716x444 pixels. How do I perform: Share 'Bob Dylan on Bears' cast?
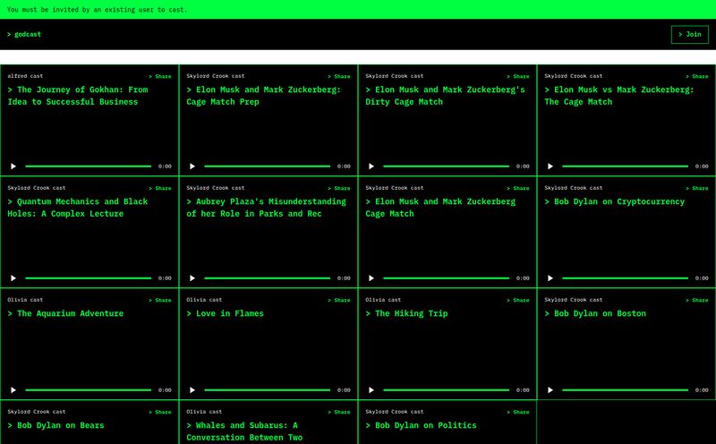[160, 412]
